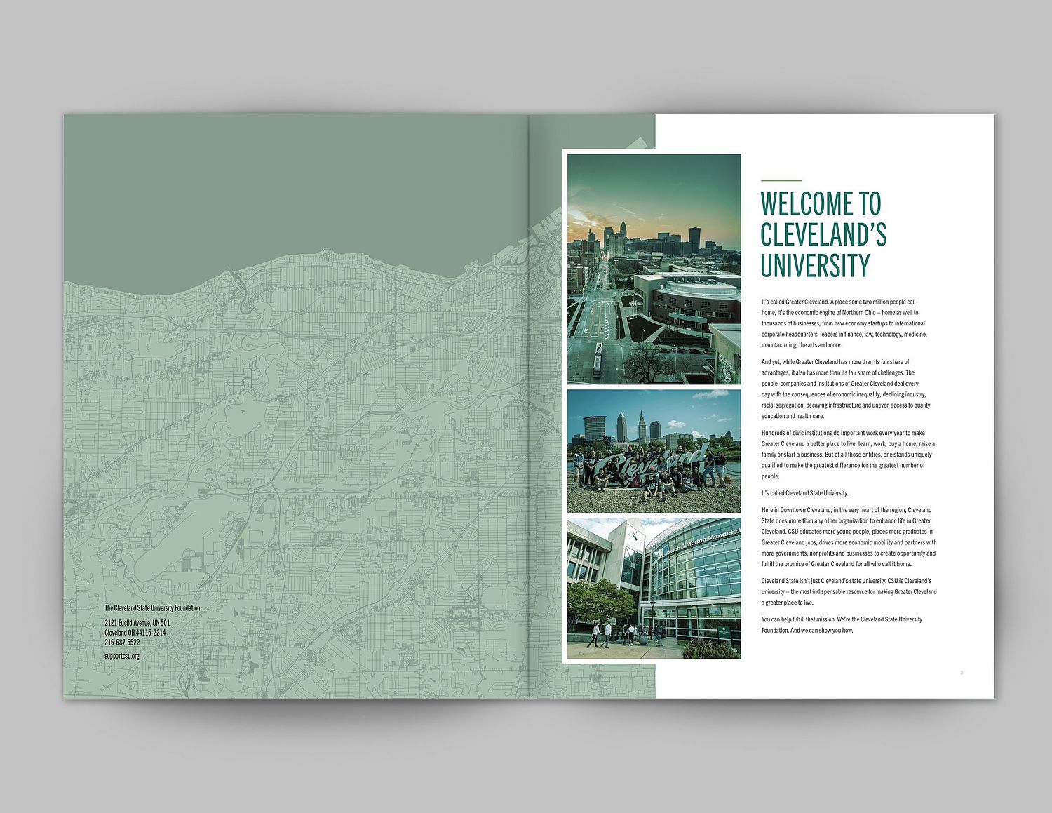Viewport: 1052px width, 813px height.
Task: Click the supportcsu.org web address
Action: pyautogui.click(x=122, y=656)
